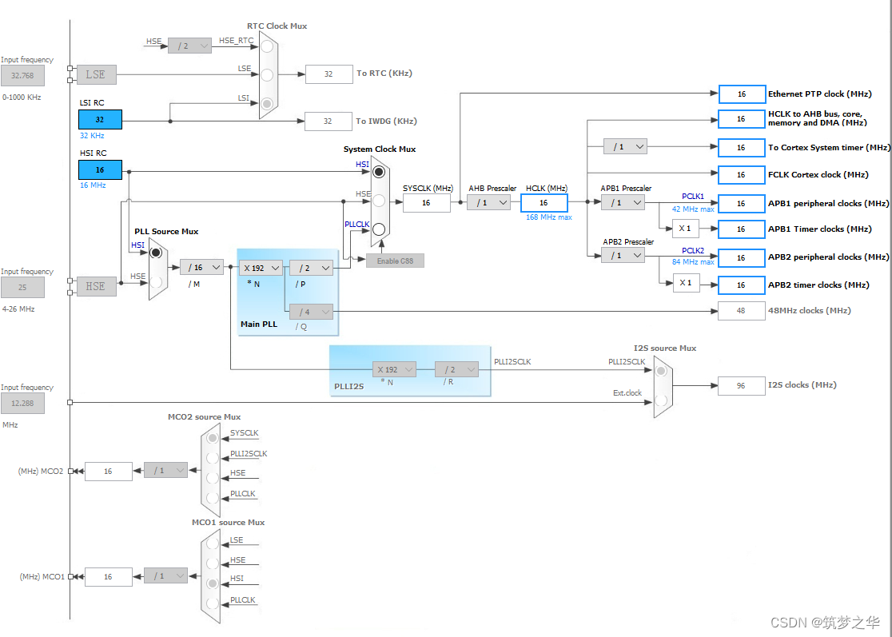Click the LSE oscillator block
Screen dimensions: 892x637
point(97,74)
